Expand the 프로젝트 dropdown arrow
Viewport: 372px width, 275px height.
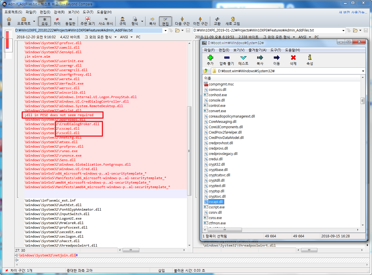tap(34, 21)
